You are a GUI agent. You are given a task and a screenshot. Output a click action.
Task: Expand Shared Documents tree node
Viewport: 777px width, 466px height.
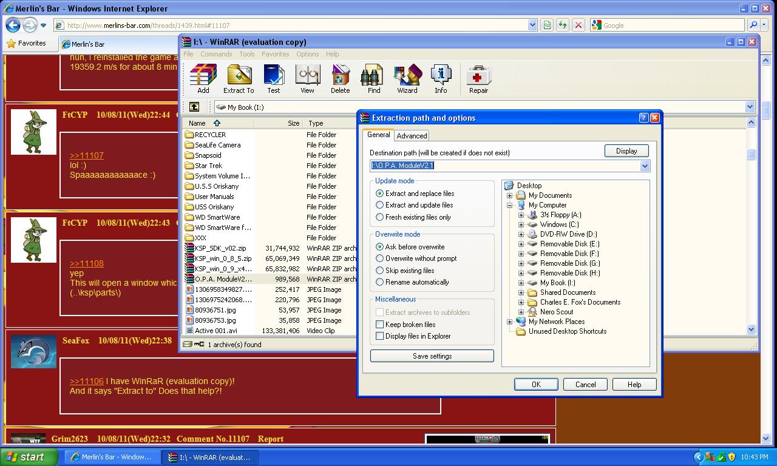[521, 292]
